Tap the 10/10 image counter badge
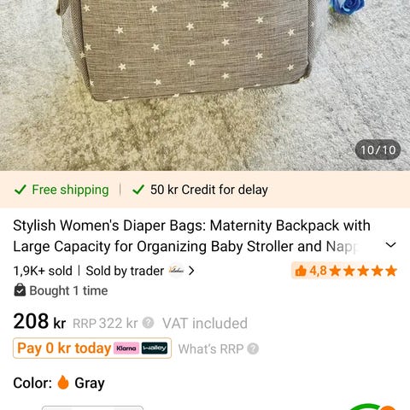The width and height of the screenshot is (410, 410). [378, 149]
